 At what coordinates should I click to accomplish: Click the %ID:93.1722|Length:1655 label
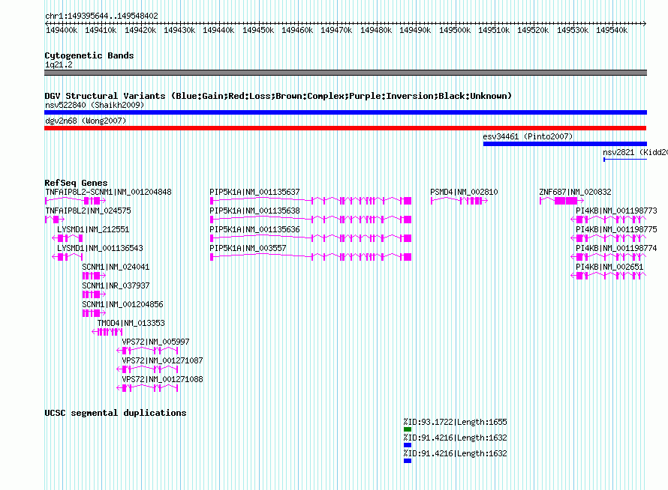tap(456, 422)
